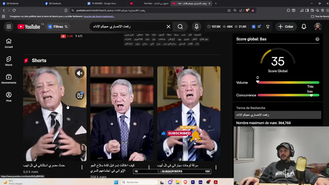Click the Créer button
Screen dimensions: 329x185
point(286,26)
